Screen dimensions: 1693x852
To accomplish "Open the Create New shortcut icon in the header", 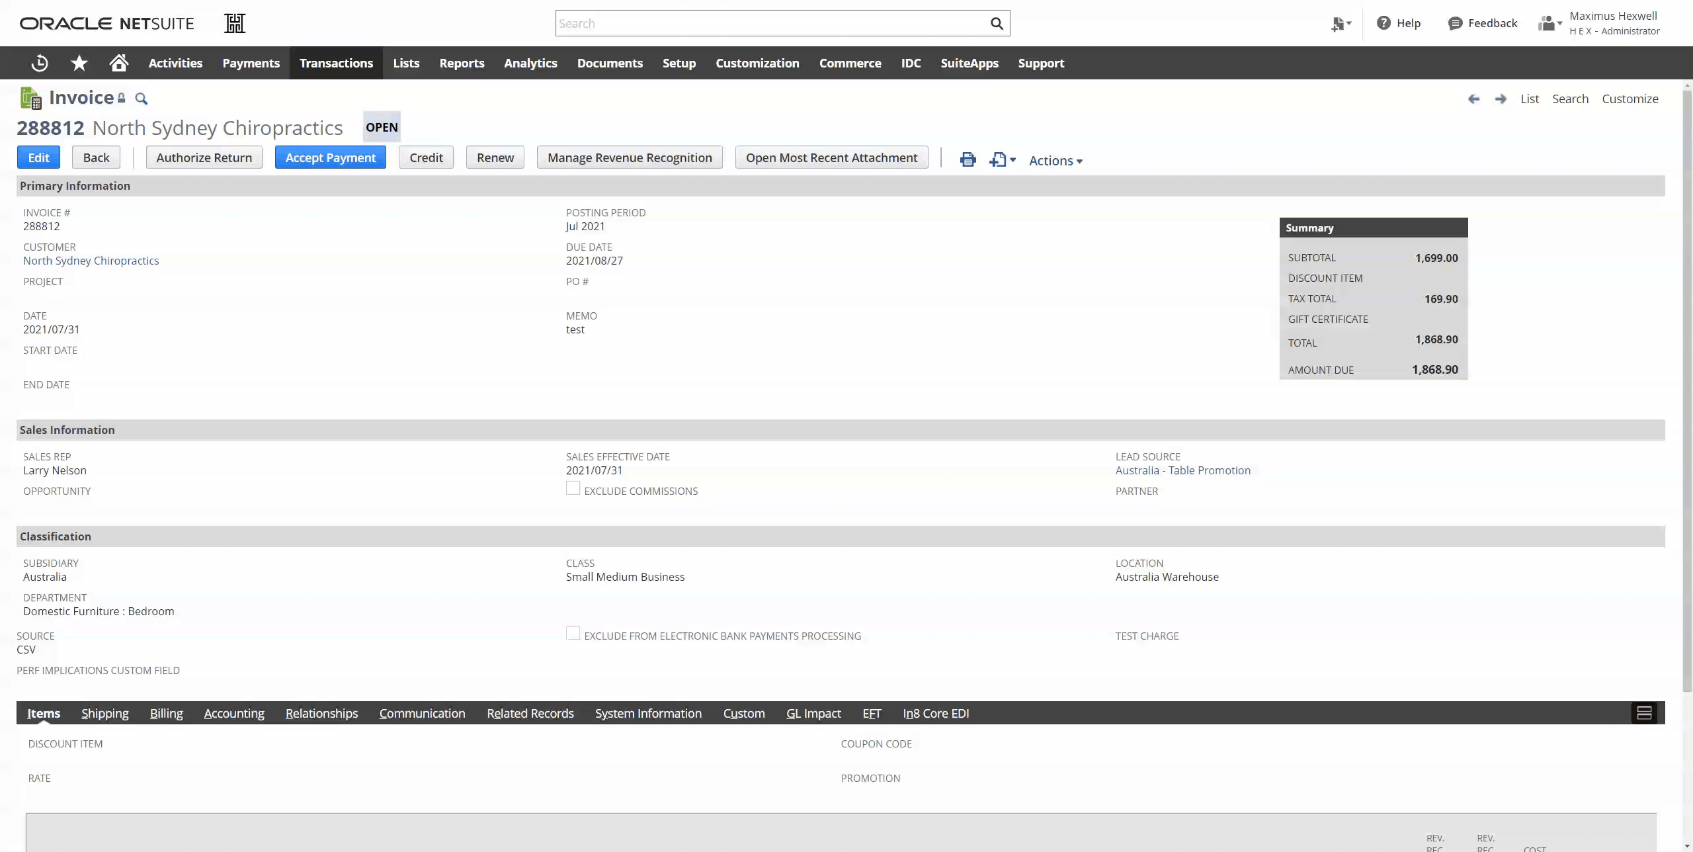I will pyautogui.click(x=1341, y=24).
